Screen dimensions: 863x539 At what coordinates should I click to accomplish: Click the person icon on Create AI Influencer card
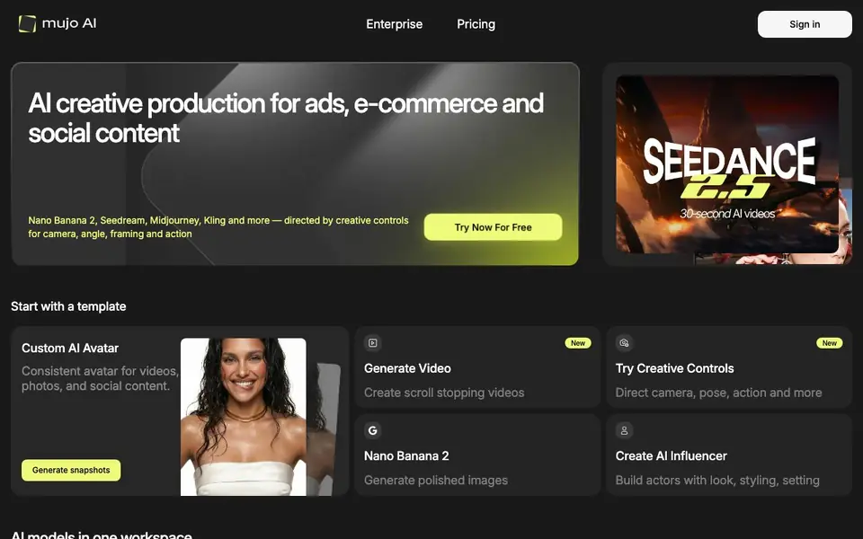[624, 430]
